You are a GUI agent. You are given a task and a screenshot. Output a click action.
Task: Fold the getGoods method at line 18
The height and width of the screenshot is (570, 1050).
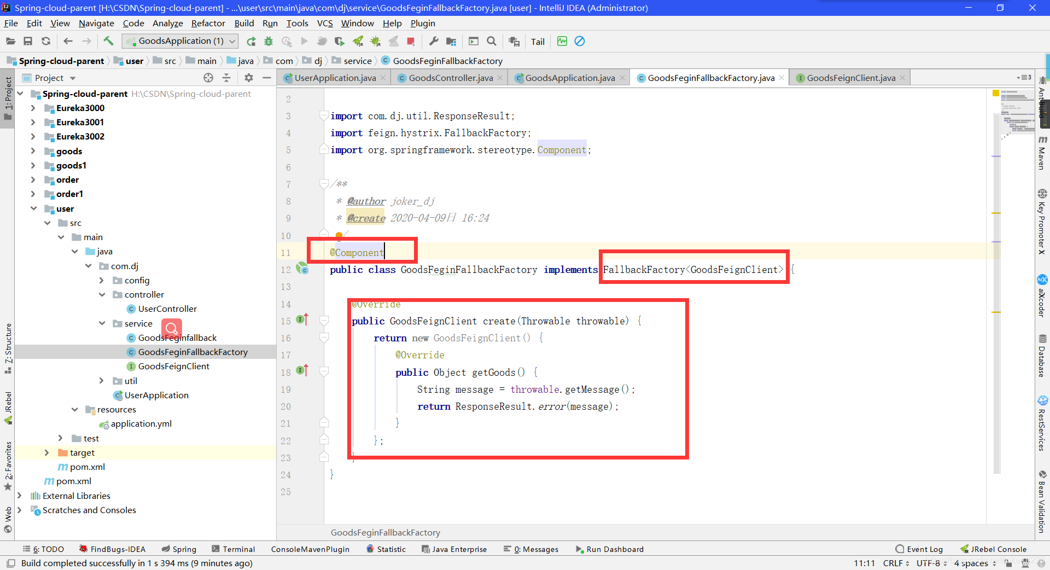[x=324, y=372]
